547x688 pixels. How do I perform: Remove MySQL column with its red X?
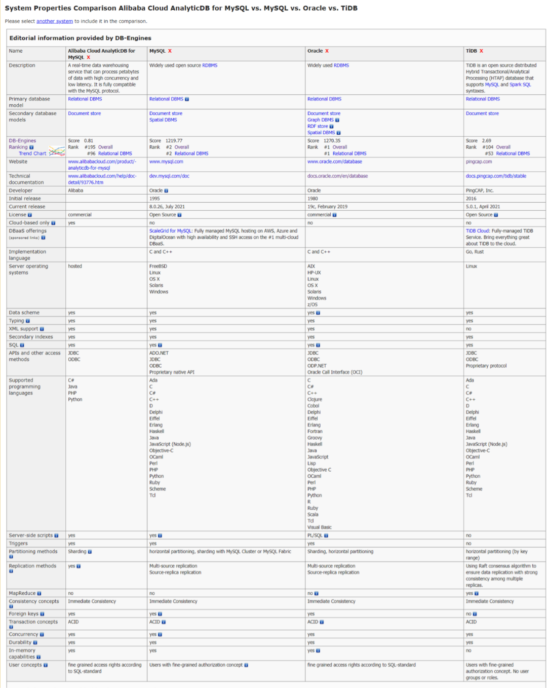click(170, 51)
